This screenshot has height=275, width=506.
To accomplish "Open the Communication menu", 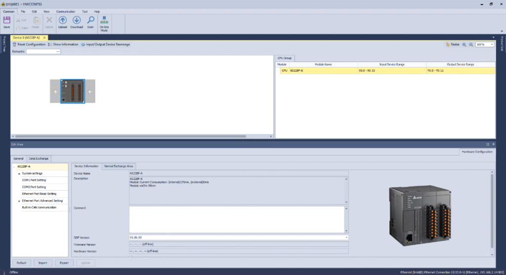I will point(65,11).
